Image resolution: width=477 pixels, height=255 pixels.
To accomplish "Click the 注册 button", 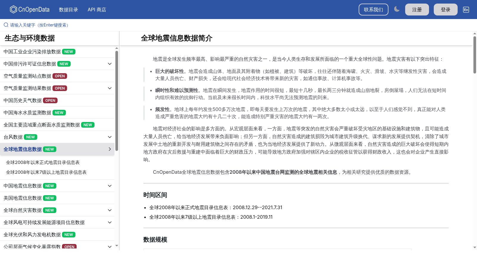I will click(x=417, y=10).
